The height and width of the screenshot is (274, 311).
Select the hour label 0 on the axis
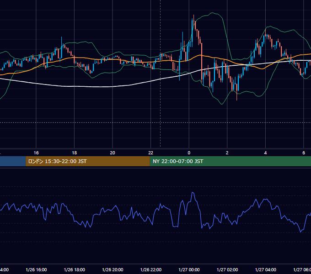pos(189,153)
